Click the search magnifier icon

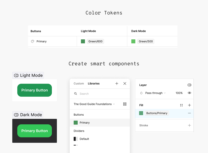(x=75, y=94)
